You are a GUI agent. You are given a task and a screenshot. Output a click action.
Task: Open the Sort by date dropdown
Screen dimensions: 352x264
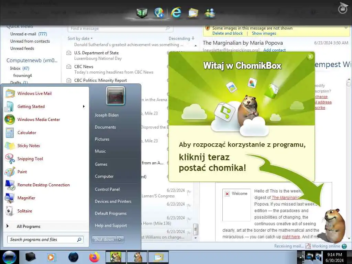coord(80,38)
